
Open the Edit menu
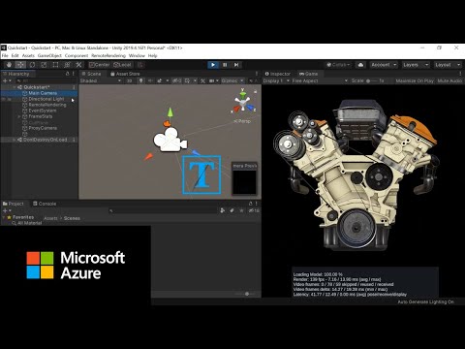pos(15,55)
